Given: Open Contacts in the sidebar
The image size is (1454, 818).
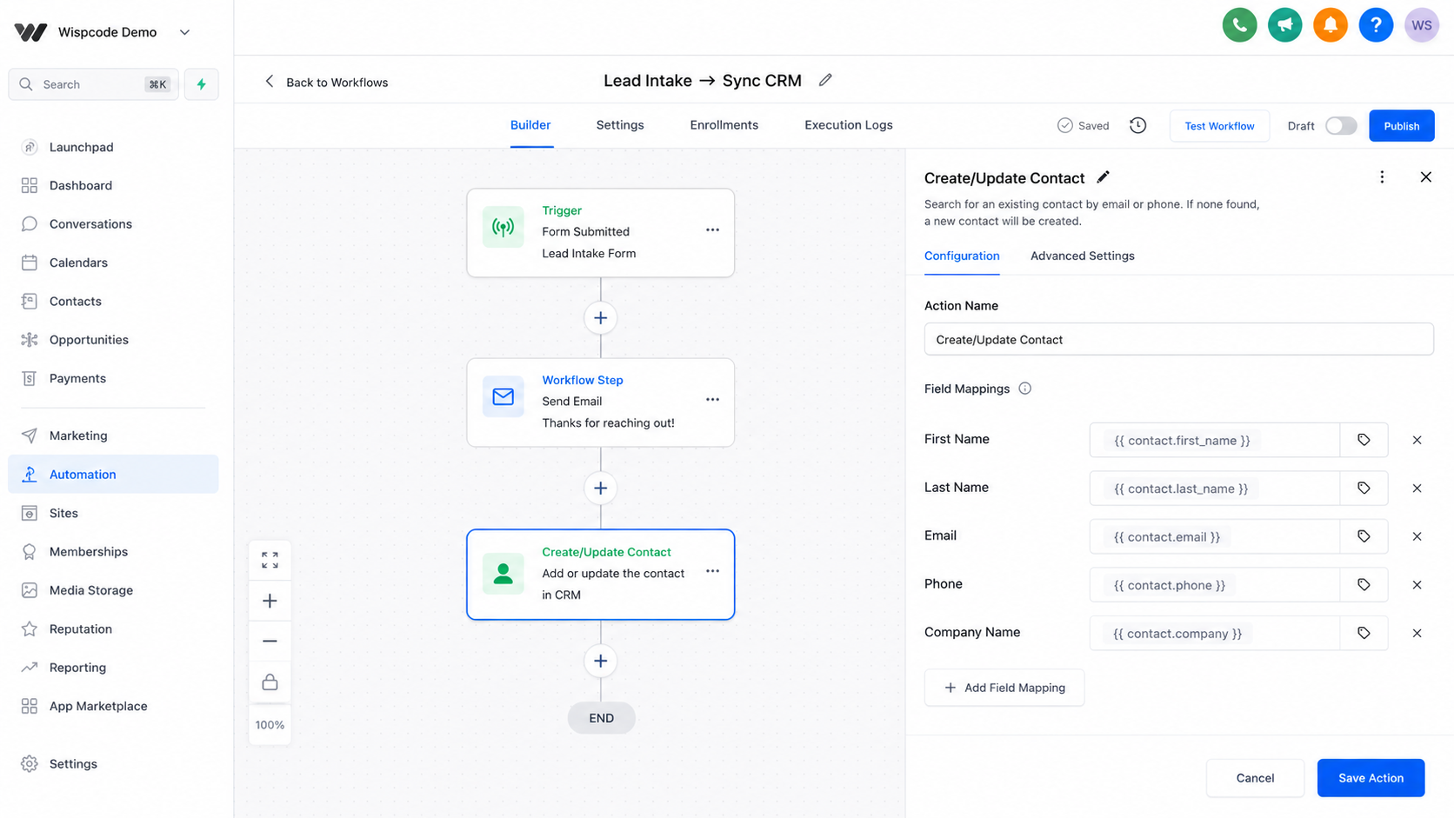Looking at the screenshot, I should pos(113,302).
